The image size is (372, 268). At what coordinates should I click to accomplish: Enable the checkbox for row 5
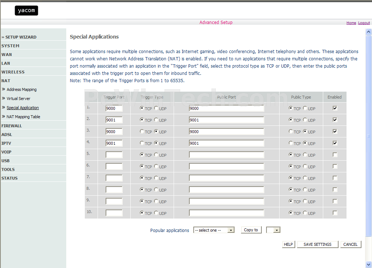[335, 155]
